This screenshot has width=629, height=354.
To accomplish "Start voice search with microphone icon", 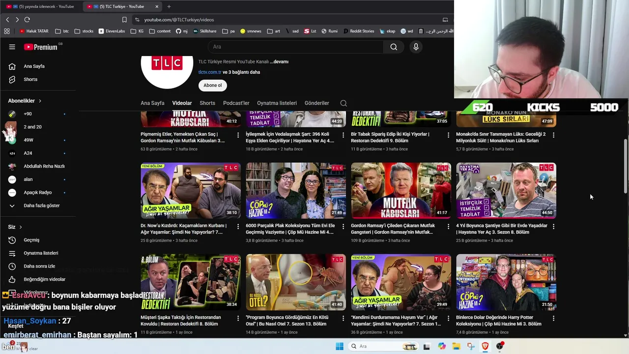I will tap(416, 47).
